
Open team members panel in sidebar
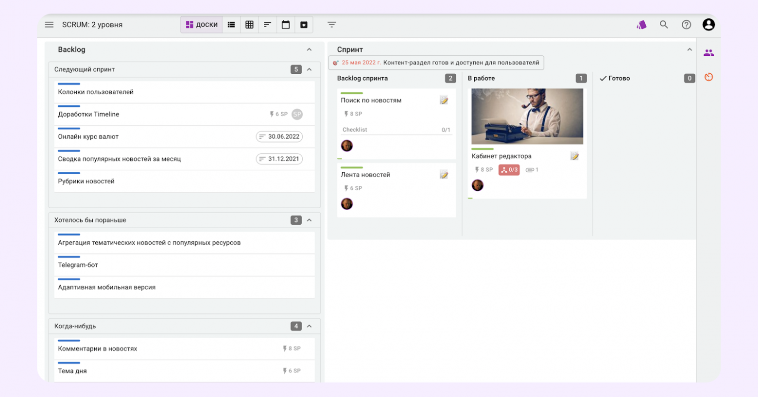(708, 53)
